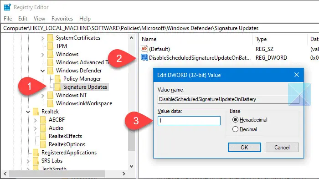Confirm the DWORD value with OK
The height and width of the screenshot is (179, 319).
pyautogui.click(x=244, y=147)
